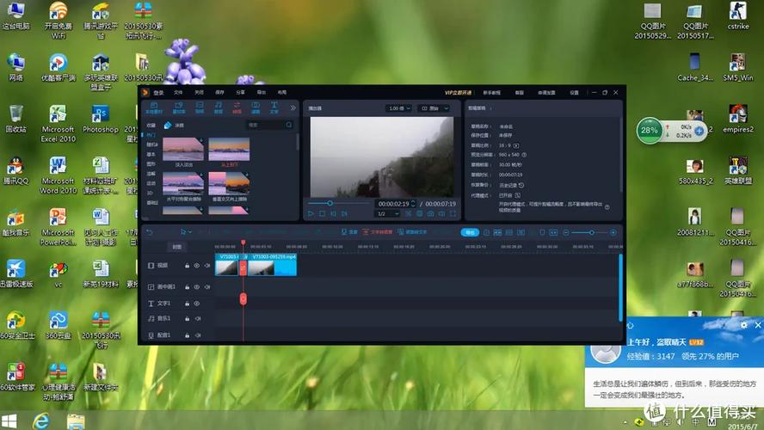Zoom out the timeline with the minus icon
Image resolution: width=764 pixels, height=430 pixels.
pyautogui.click(x=566, y=233)
